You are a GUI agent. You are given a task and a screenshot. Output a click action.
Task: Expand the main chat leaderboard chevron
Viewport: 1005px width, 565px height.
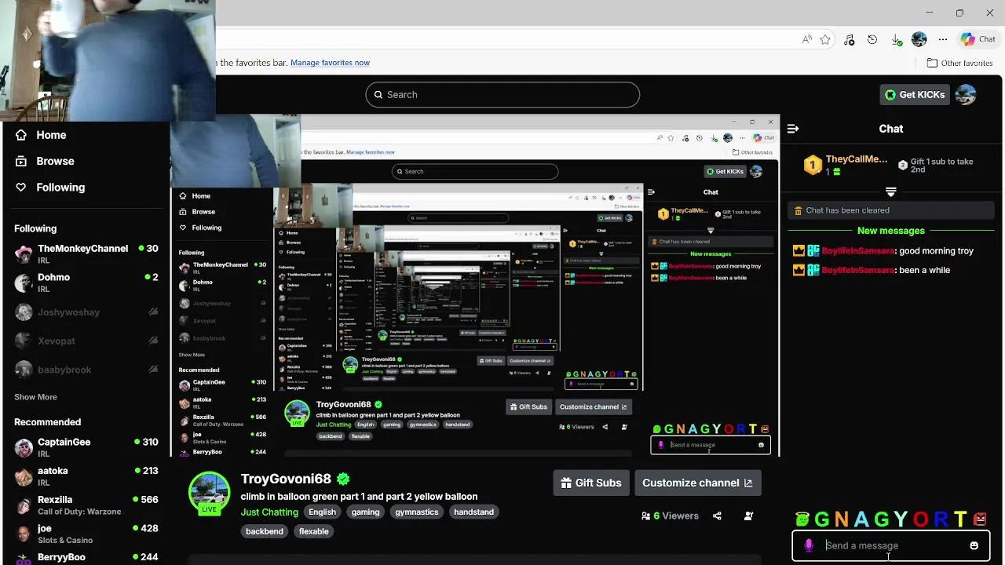pos(890,192)
